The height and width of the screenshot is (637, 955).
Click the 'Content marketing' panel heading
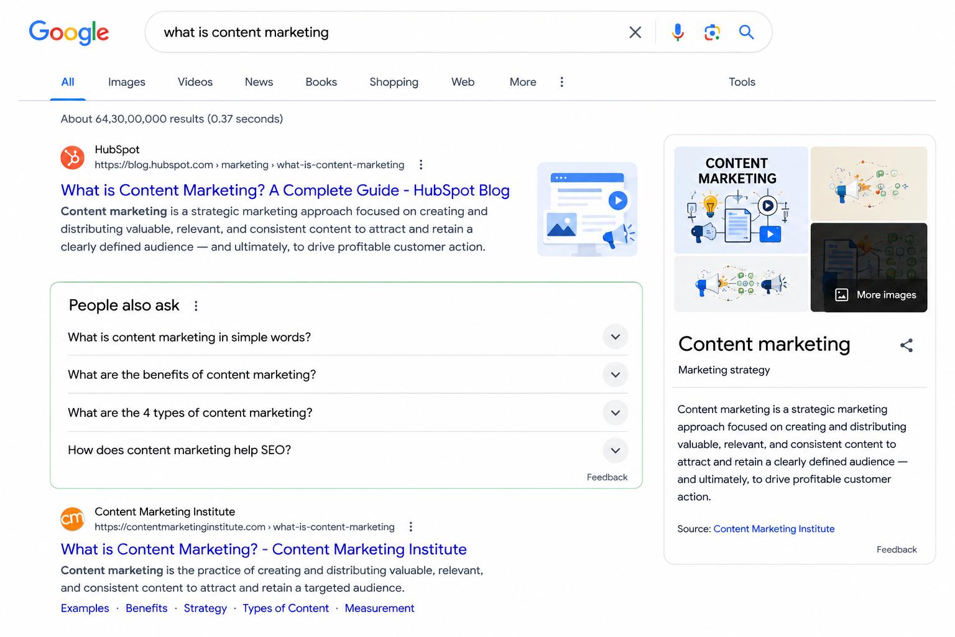point(764,344)
